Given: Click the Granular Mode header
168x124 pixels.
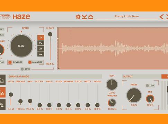Looking at the screenshot, I should pyautogui.click(x=55, y=76).
